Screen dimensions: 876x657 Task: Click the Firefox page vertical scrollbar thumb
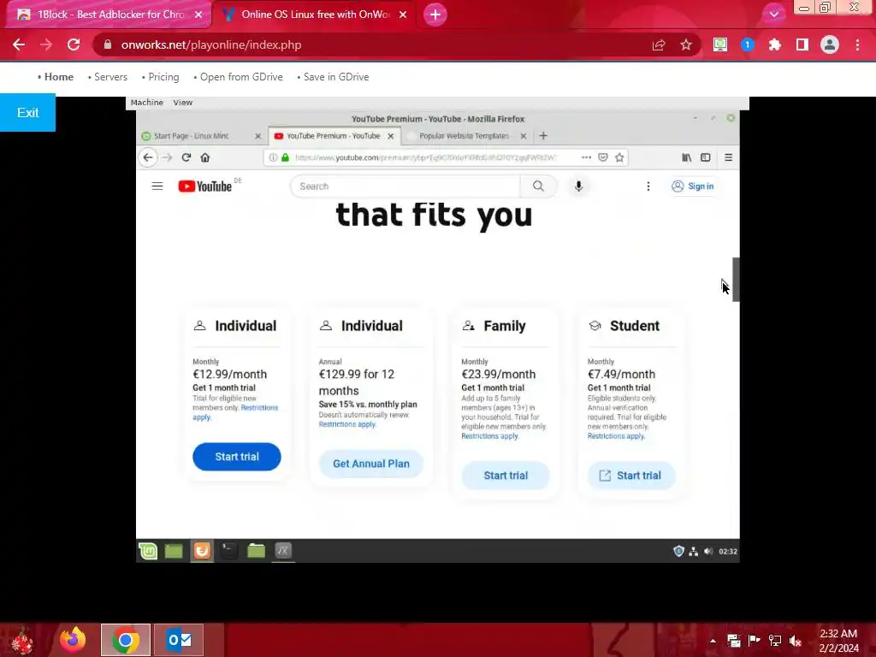[x=737, y=280]
